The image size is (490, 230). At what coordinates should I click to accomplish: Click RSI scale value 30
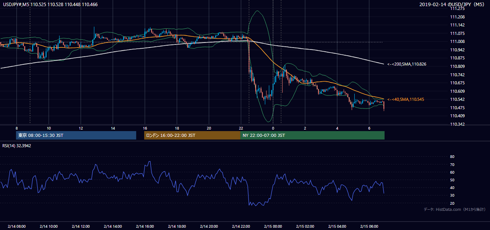(452, 195)
